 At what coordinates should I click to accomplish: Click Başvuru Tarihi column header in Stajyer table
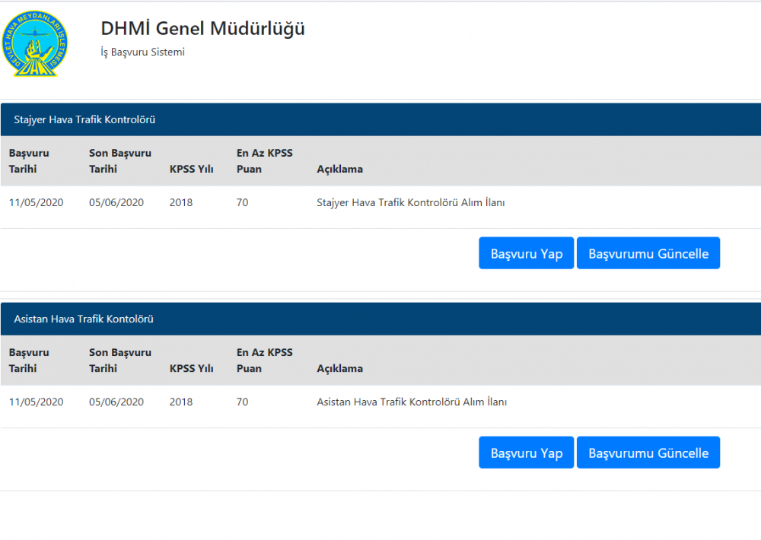(29, 161)
